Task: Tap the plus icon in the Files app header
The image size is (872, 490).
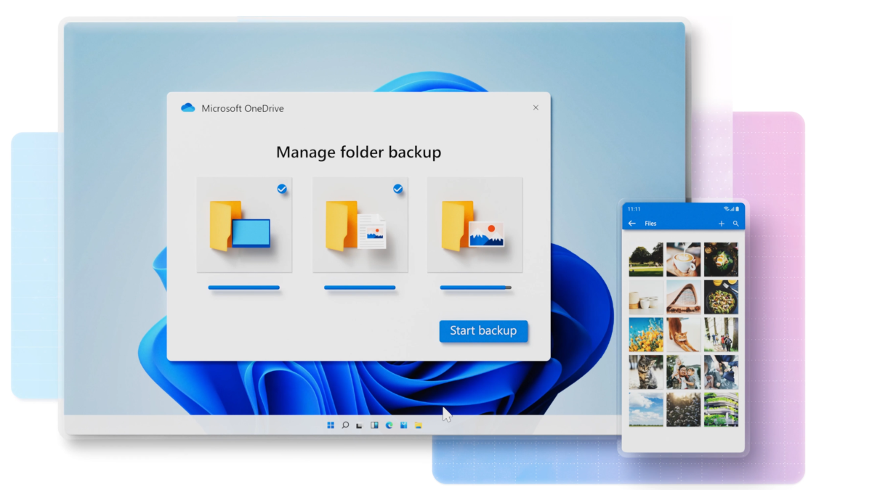Action: tap(722, 223)
